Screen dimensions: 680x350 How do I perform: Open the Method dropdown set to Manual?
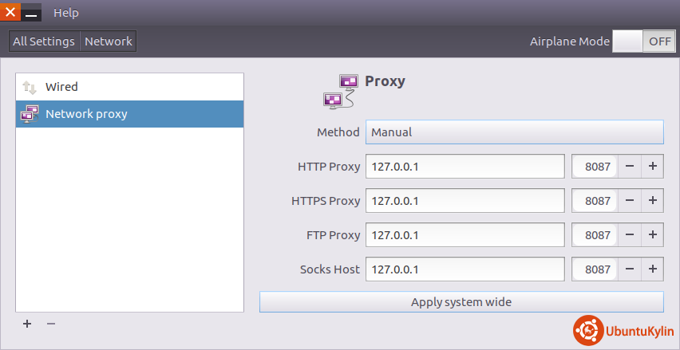(x=514, y=132)
